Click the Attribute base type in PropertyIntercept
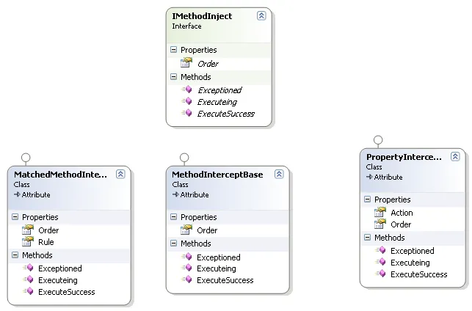The image size is (472, 311). [x=388, y=177]
